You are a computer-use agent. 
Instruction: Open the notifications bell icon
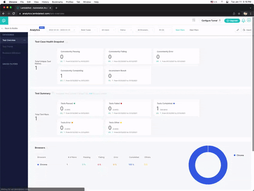click(x=243, y=20)
